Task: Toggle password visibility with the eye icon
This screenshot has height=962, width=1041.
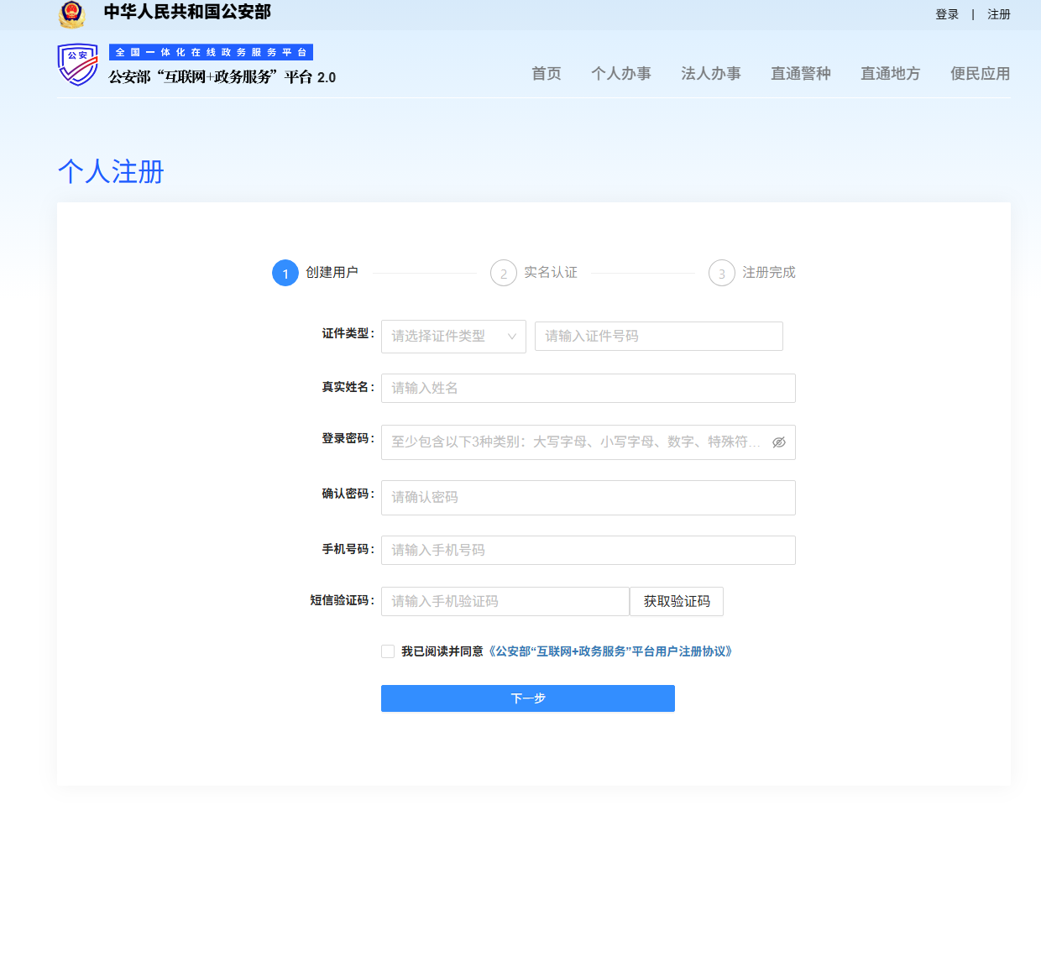Action: point(778,442)
